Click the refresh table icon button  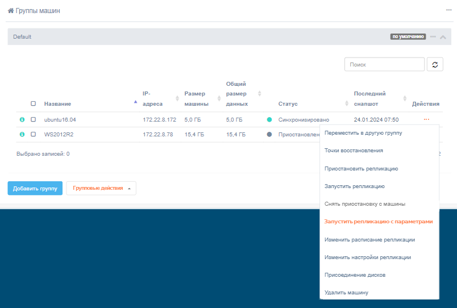[434, 65]
